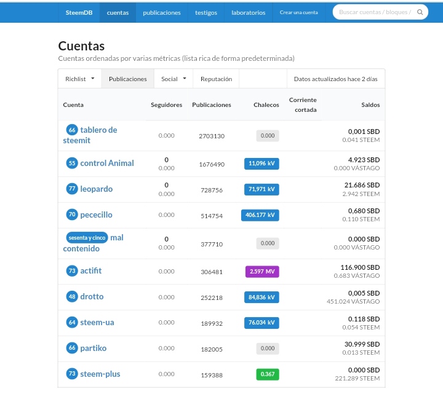Click reputation badge 55 beside control Animal
443x394 pixels.
coord(72,163)
